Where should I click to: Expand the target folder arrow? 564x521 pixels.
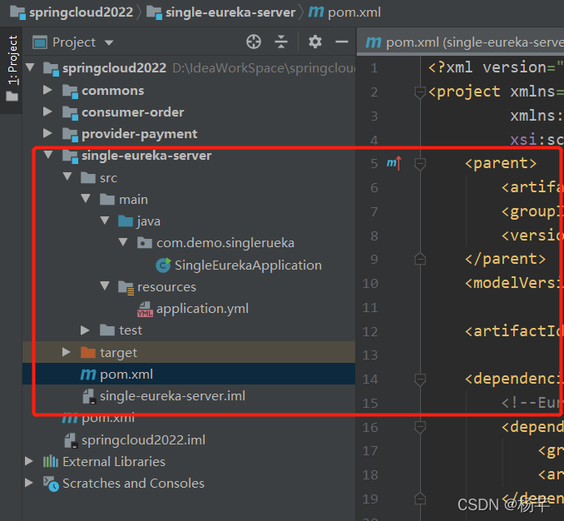(x=67, y=352)
